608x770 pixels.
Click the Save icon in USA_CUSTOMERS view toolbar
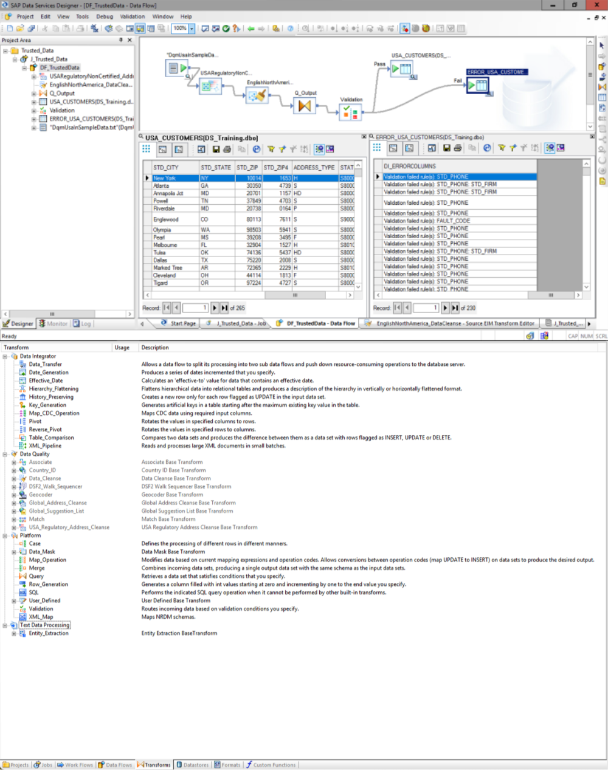coord(216,149)
